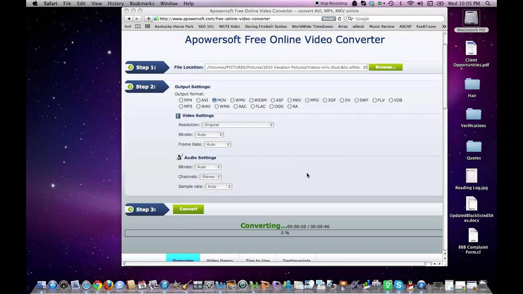Open the Top Sites grid icon
523x294 pixels.
148,27
